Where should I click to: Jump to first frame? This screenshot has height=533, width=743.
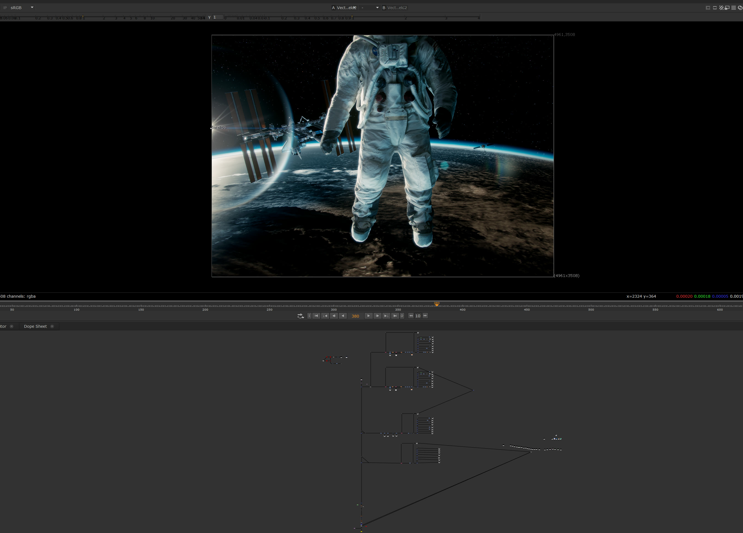[316, 316]
